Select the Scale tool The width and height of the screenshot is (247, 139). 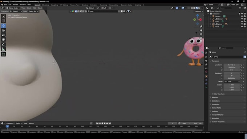click(x=3, y=35)
